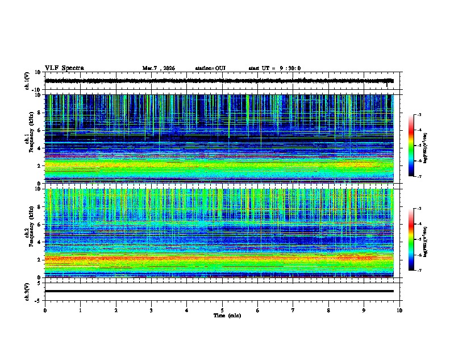Click inside the ch.1 spectrogram panel
The height and width of the screenshot is (348, 450).
[x=219, y=139]
